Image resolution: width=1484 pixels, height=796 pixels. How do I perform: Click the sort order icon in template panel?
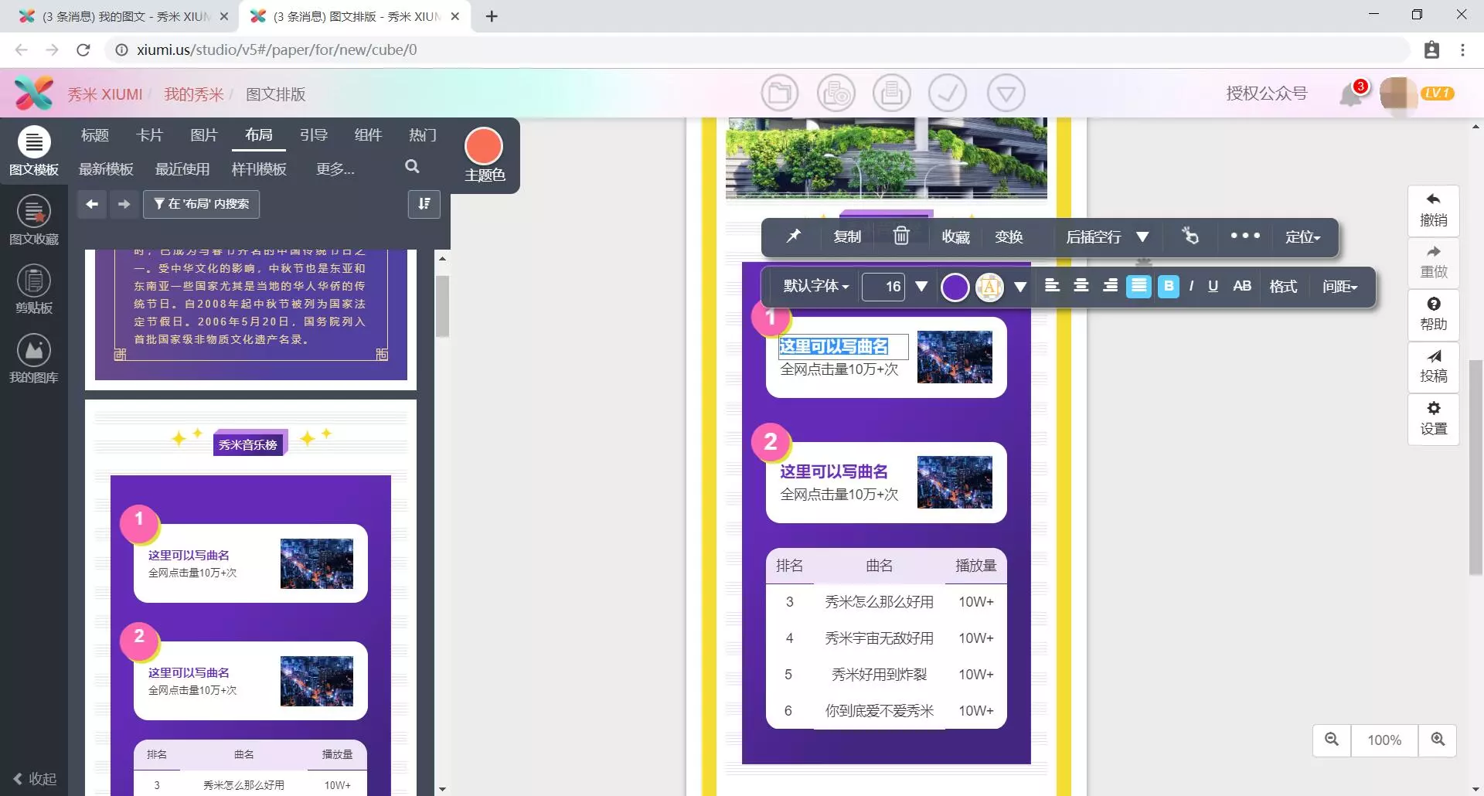click(424, 204)
